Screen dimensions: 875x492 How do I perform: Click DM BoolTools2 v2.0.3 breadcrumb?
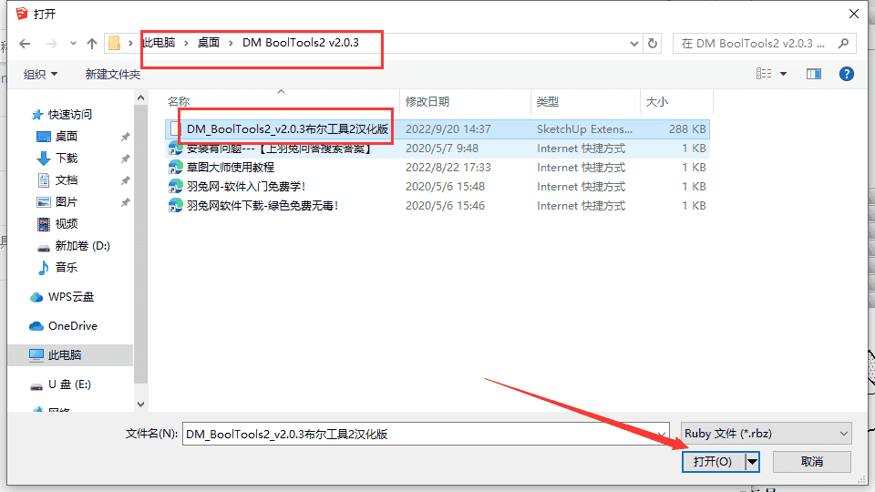coord(300,43)
